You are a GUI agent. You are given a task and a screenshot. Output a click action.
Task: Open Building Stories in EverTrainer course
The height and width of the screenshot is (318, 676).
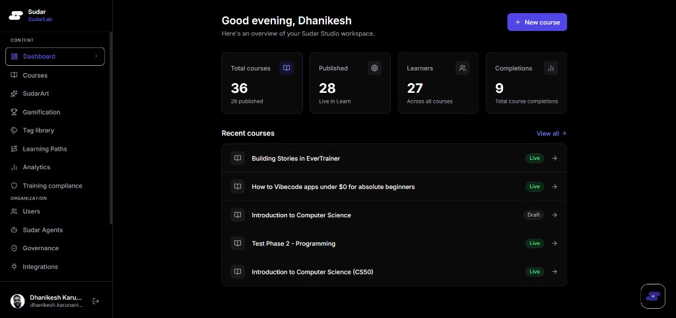pos(296,159)
